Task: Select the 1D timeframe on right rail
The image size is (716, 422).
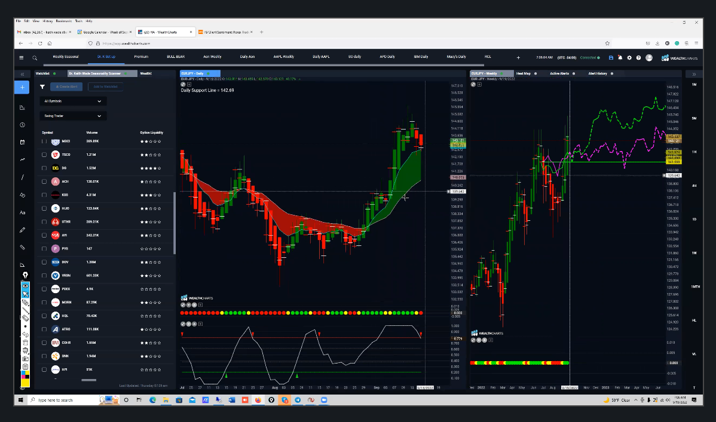Action: coord(694,220)
